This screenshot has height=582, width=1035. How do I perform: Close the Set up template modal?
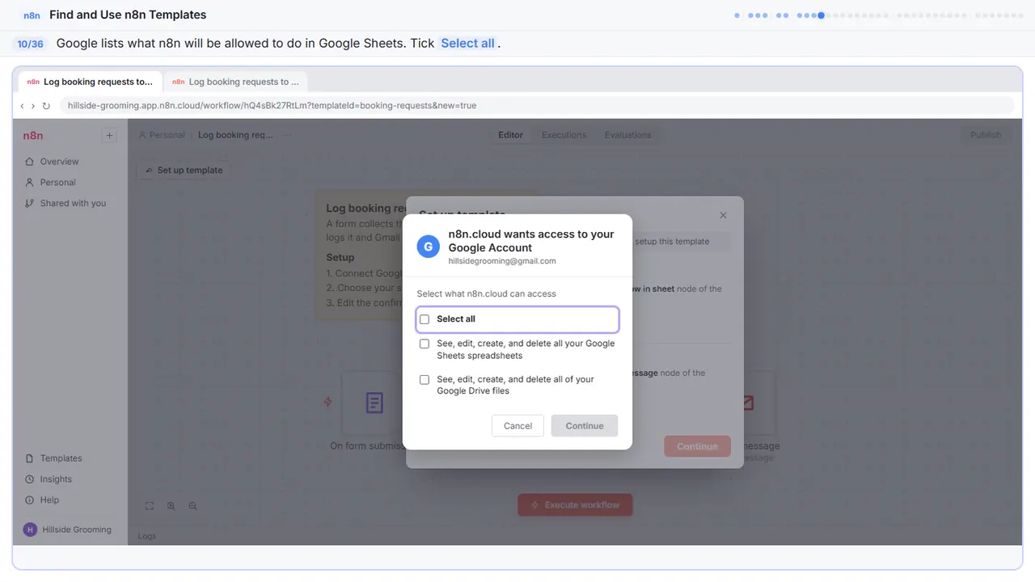[723, 215]
